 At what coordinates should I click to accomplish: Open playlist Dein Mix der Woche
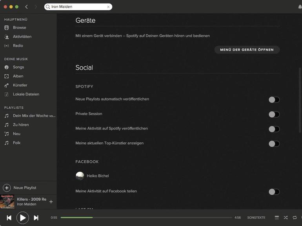coord(34,116)
